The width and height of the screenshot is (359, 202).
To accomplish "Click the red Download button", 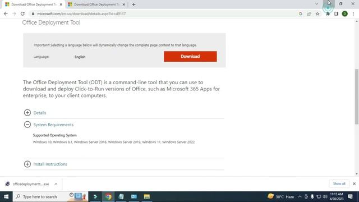I will 190,56.
